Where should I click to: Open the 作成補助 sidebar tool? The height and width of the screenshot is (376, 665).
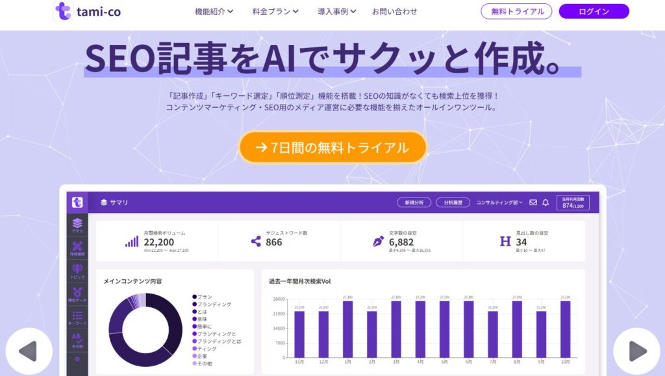(x=77, y=249)
